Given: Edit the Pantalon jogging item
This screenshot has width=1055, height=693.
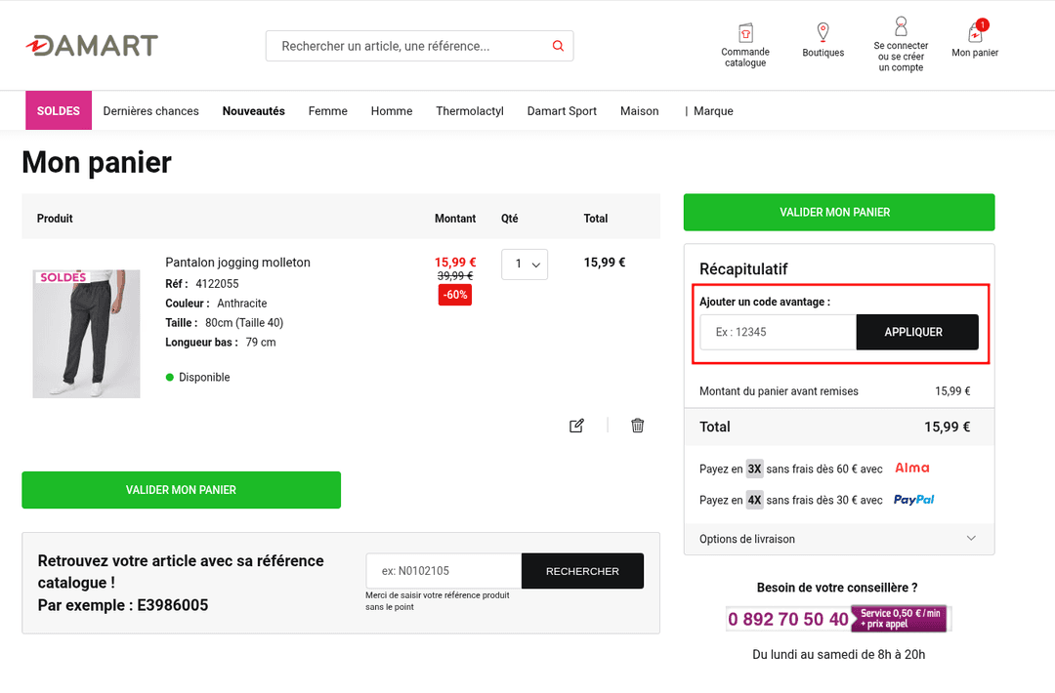Looking at the screenshot, I should [576, 426].
